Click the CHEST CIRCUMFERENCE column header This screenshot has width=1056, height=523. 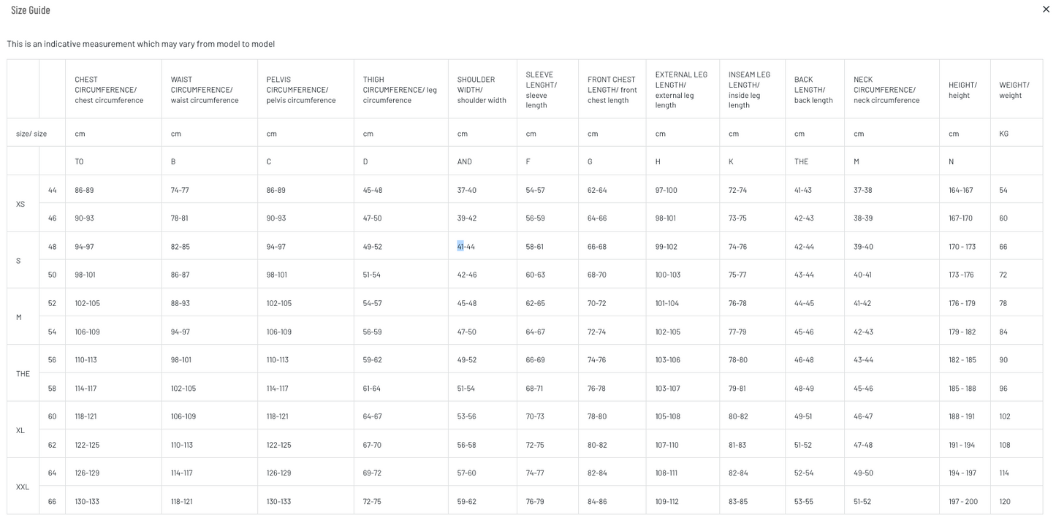coord(109,90)
